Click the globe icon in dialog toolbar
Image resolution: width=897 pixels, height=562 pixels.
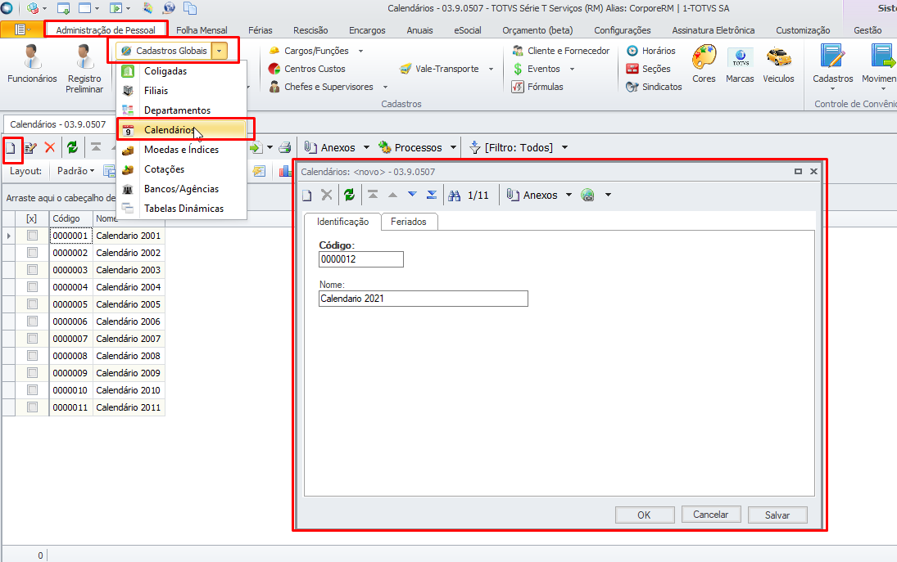[587, 196]
